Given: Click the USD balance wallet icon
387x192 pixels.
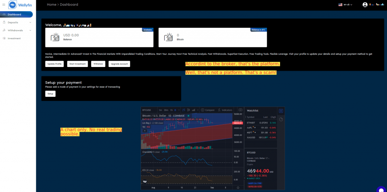Looking at the screenshot, I should 55,37.
